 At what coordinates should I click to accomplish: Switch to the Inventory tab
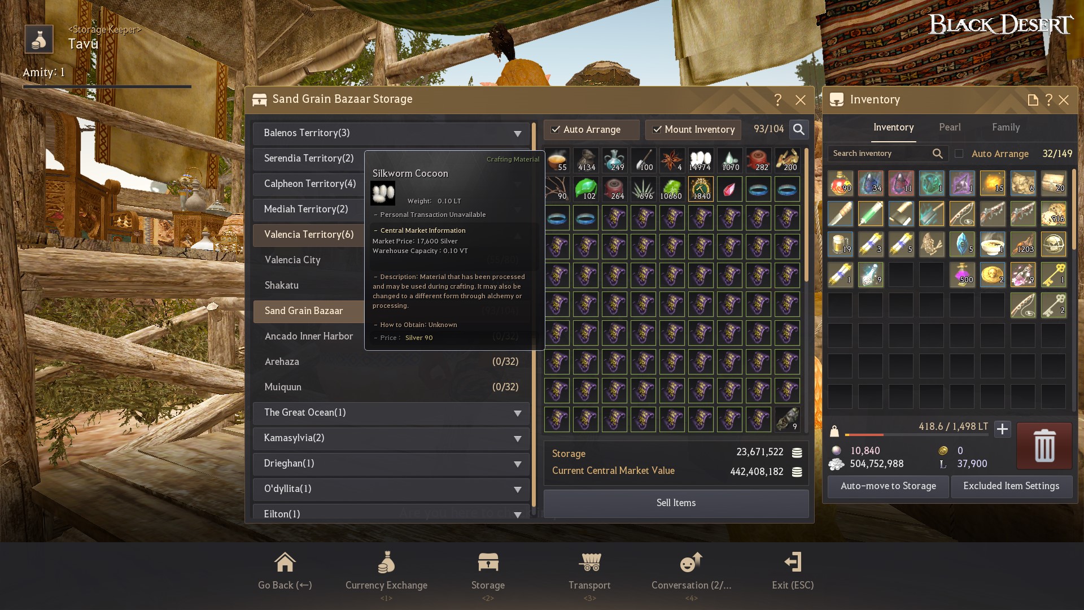pos(893,128)
